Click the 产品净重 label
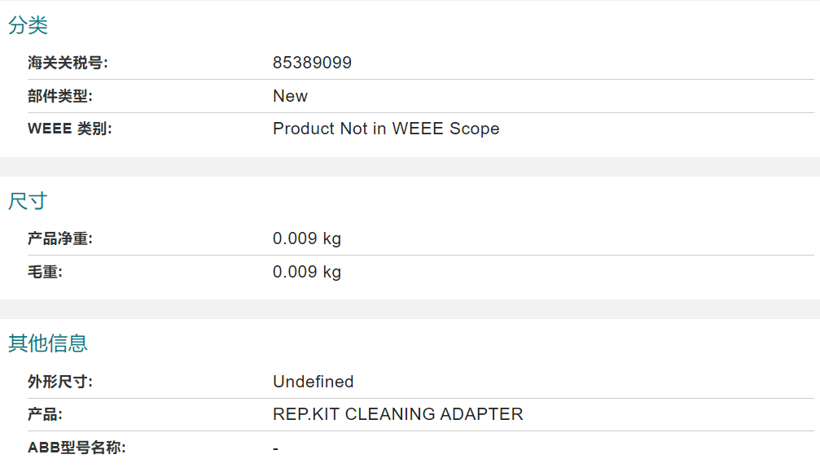This screenshot has width=820, height=472. tap(60, 239)
